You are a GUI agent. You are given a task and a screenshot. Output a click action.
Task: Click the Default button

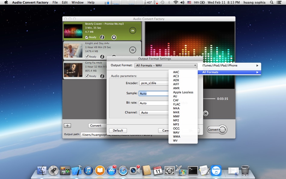point(118,130)
